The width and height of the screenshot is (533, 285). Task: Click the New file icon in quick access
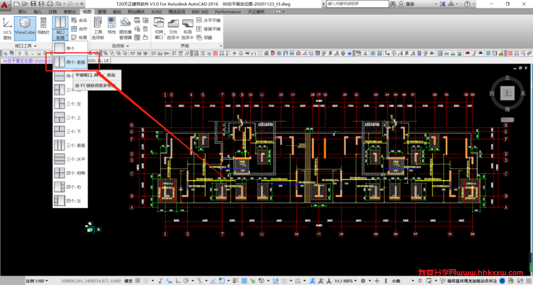pos(16,4)
